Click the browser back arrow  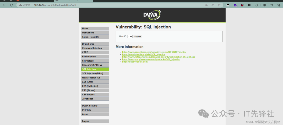[x=4, y=5]
